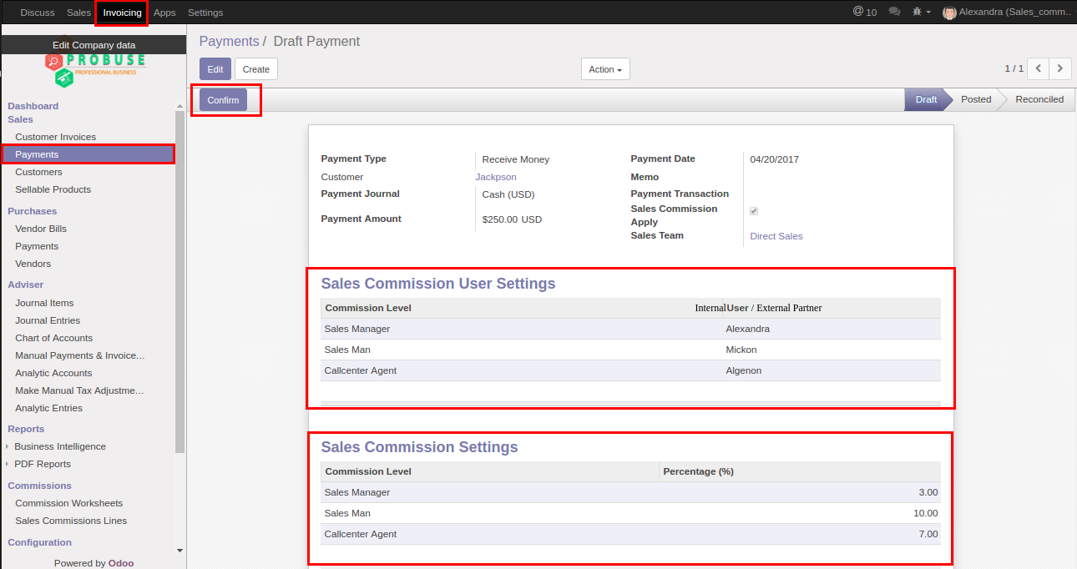This screenshot has height=569, width=1077.
Task: Go to previous record arrow
Action: [x=1038, y=68]
